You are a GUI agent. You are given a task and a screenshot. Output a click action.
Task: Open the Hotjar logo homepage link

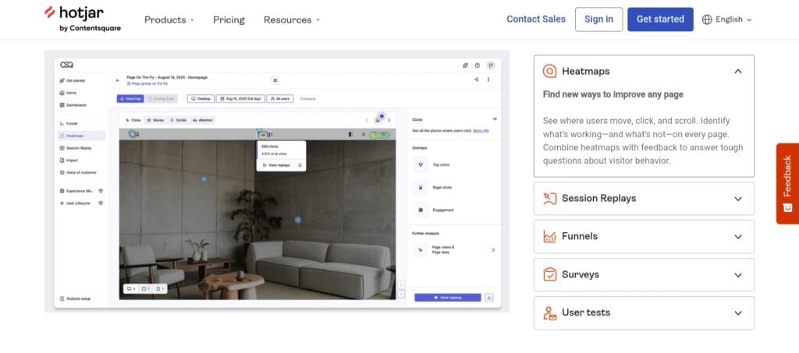pyautogui.click(x=82, y=19)
